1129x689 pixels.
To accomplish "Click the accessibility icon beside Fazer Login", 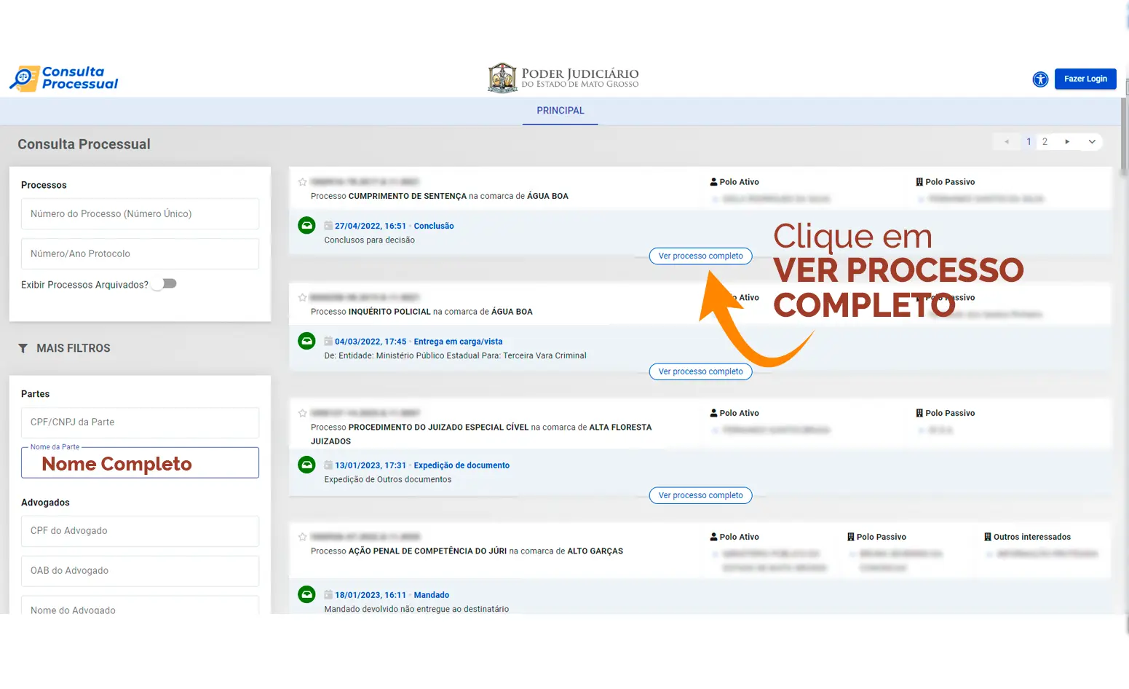I will pos(1040,79).
